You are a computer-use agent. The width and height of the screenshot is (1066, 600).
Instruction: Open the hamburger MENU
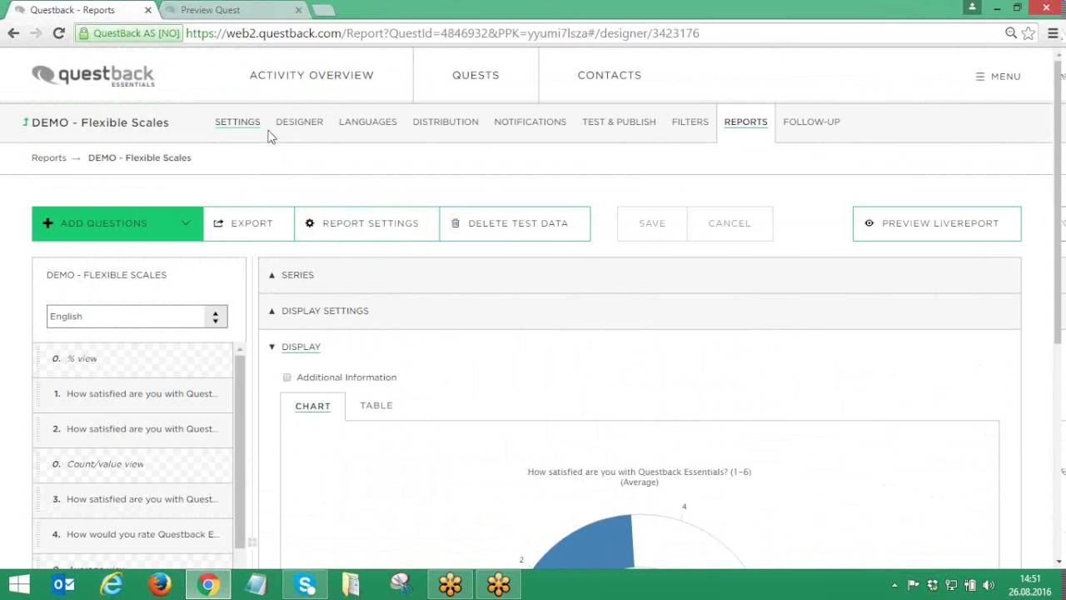click(998, 76)
